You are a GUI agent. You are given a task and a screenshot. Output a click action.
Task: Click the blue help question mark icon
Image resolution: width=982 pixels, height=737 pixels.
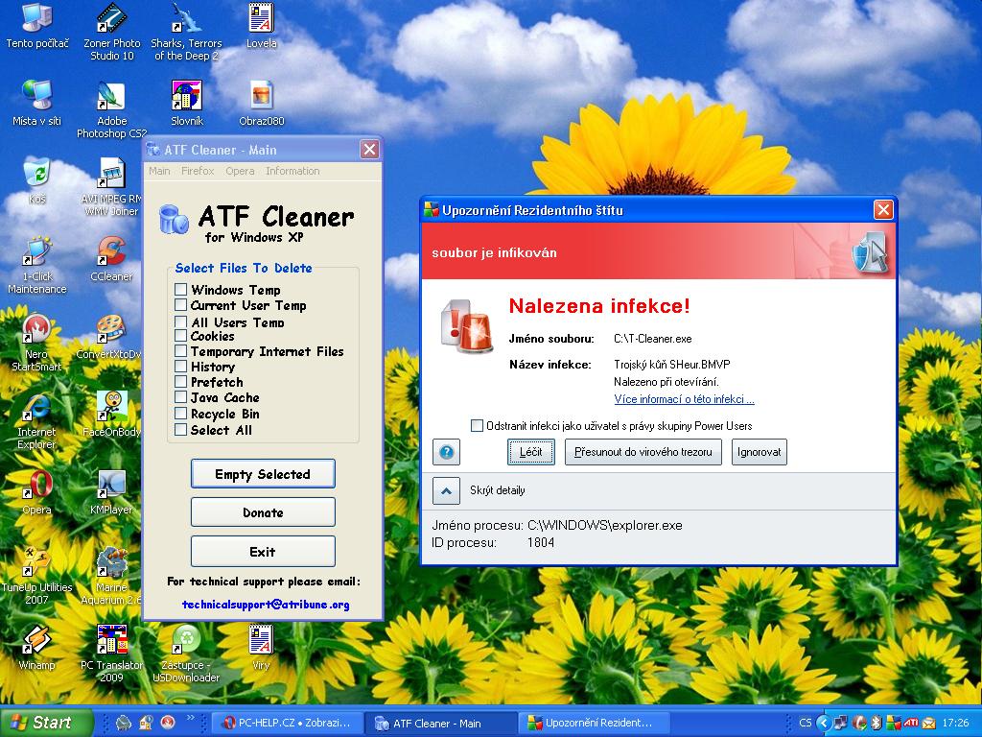(447, 452)
